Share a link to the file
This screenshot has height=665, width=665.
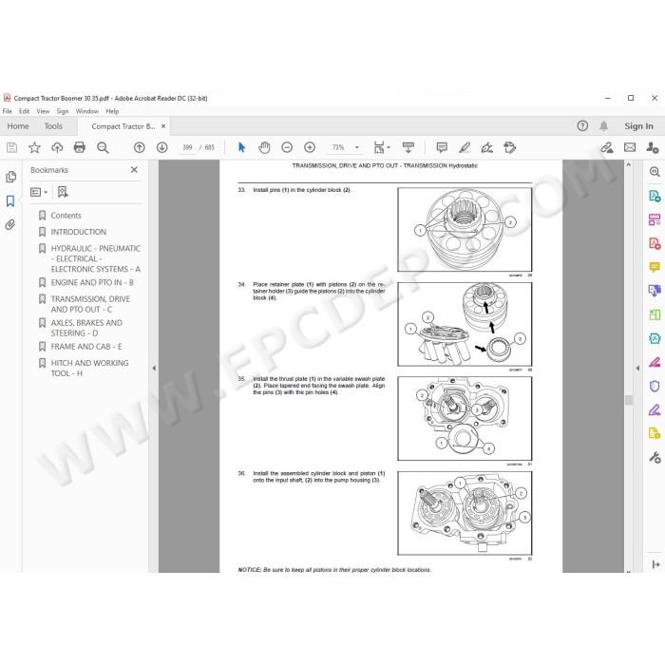607,147
